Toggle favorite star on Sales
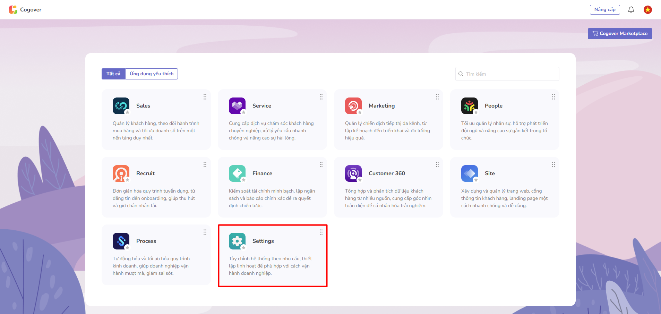 pyautogui.click(x=128, y=112)
